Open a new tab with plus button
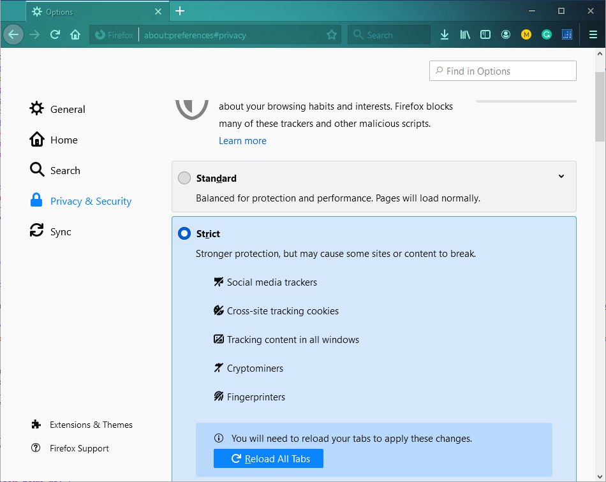This screenshot has height=482, width=606. click(x=180, y=11)
